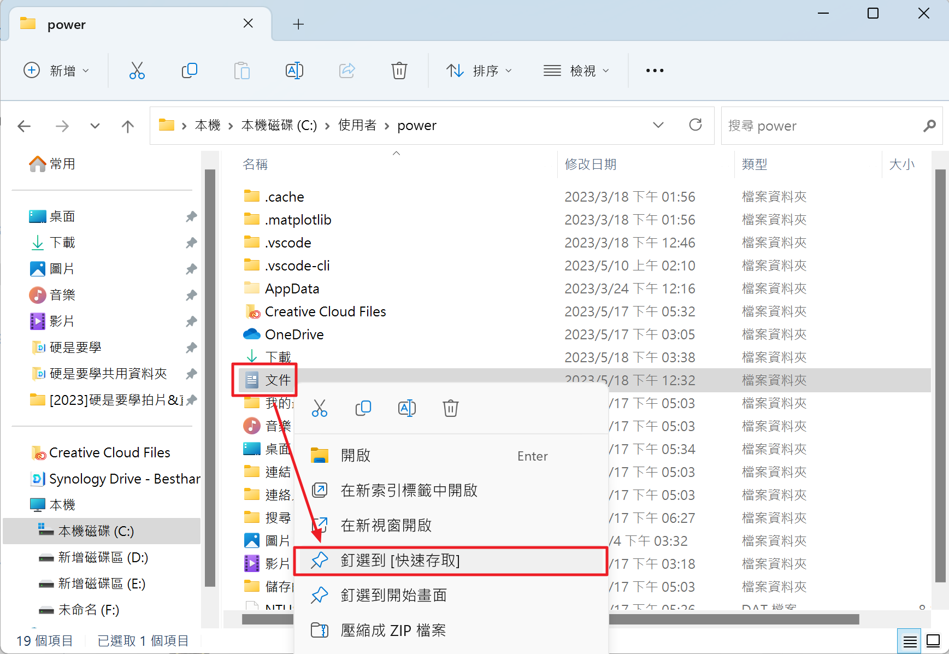
Task: Click the 新增 new button
Action: 56,70
